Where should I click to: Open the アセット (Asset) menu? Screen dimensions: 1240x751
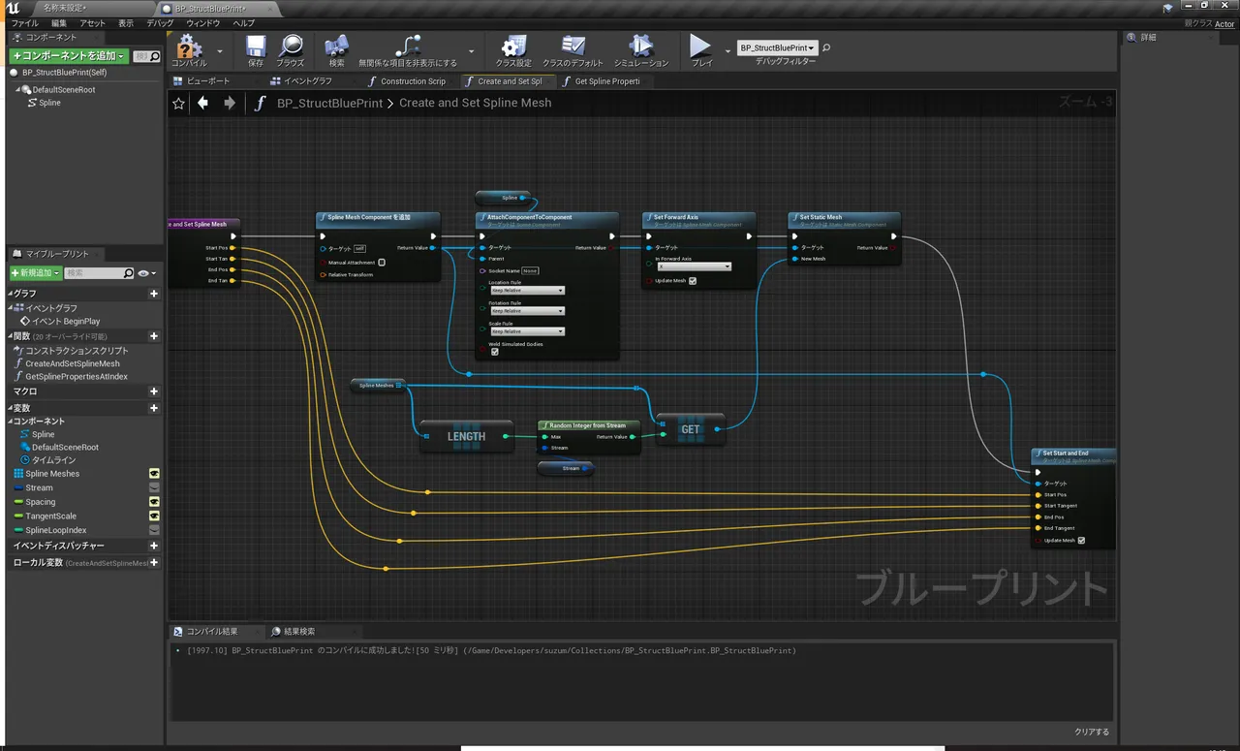[x=92, y=22]
